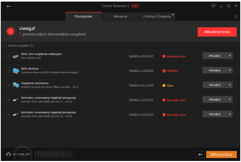Click the search magnifier icon
This screenshot has height=162, width=241.
point(235,16)
